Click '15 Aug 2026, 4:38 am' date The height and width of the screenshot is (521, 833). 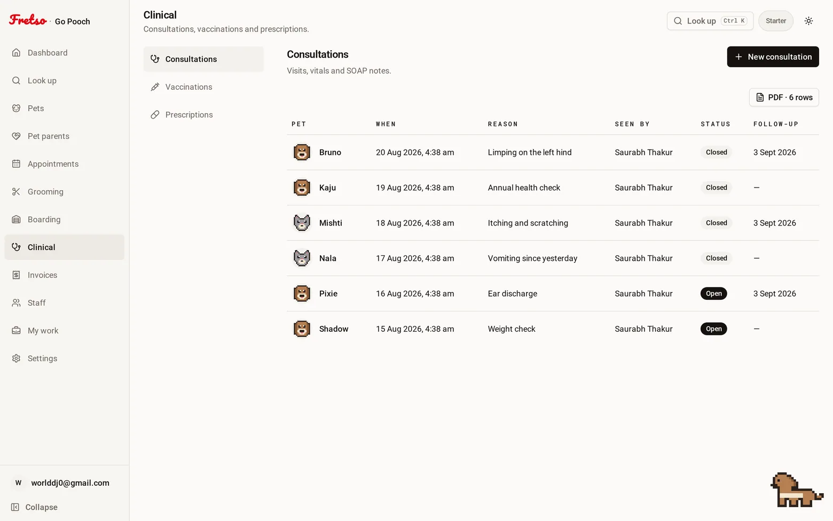(x=415, y=329)
